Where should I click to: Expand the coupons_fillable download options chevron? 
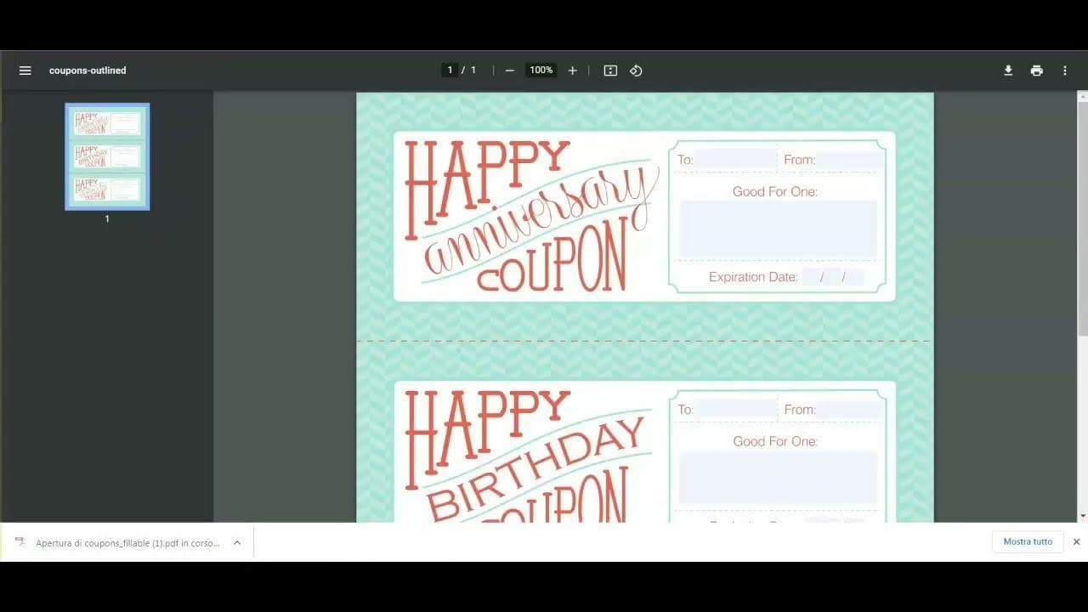tap(237, 542)
